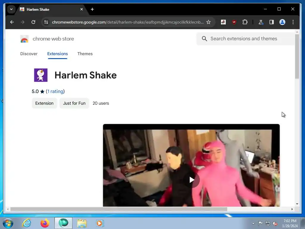Open the Action Center flag icon

[x=260, y=223]
